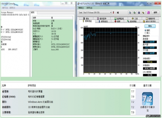Viewport: 162px width, 118px height.
Task: Open the 動作(A) menu in Storage Console
Action: click(5, 8)
